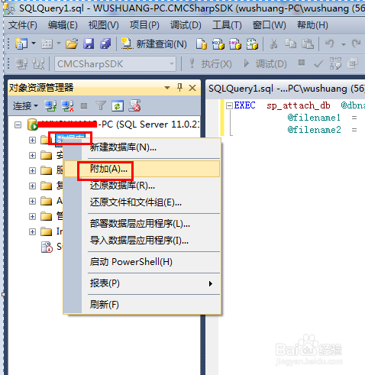Click the Display Estimated Execution Plan icon
This screenshot has height=375, width=365.
[x=335, y=63]
